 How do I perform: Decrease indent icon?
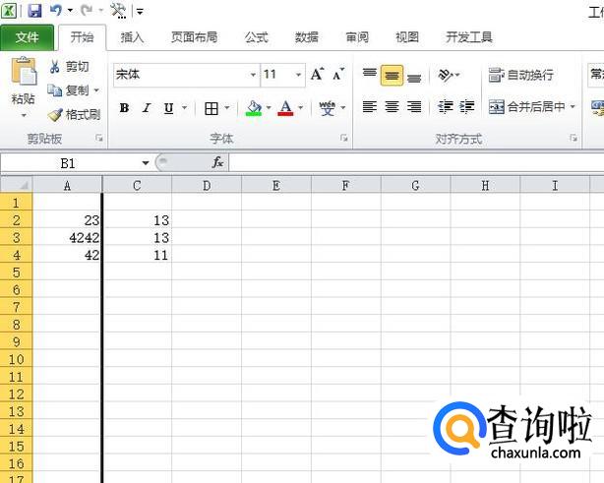point(446,106)
